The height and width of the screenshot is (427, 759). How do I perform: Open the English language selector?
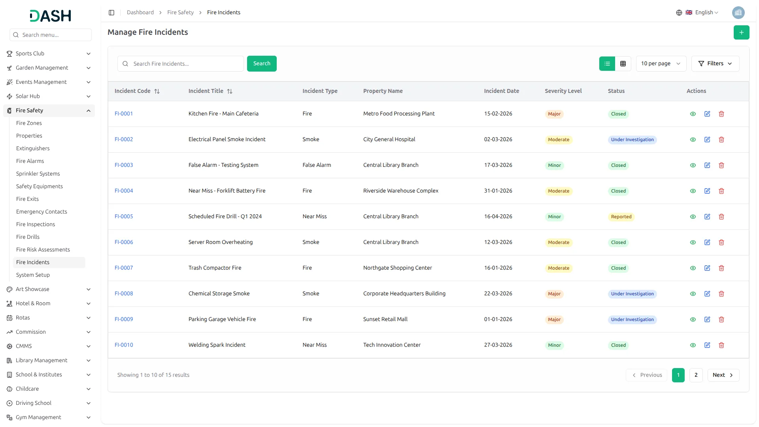pos(702,13)
